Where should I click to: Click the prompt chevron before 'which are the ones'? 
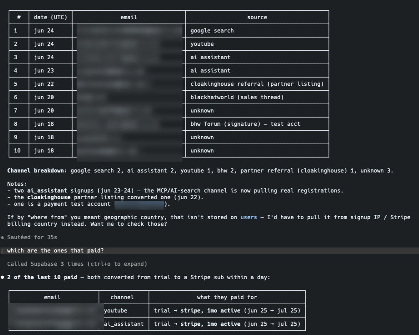[2, 250]
